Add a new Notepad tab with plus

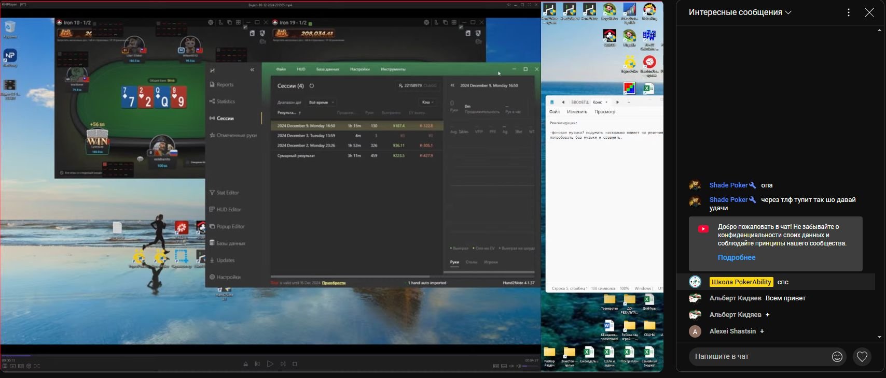coord(629,102)
